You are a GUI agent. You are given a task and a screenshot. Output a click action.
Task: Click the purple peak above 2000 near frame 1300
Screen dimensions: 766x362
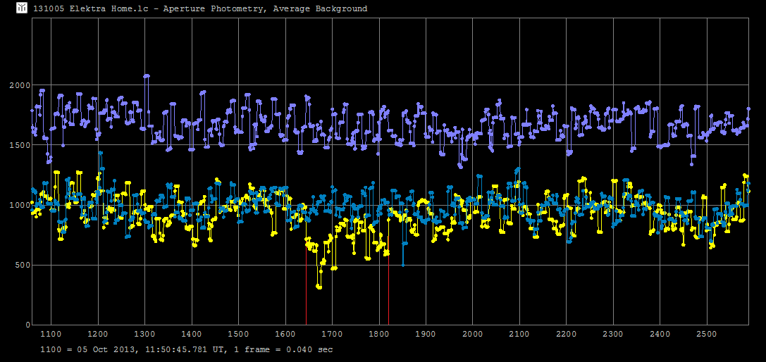pos(146,76)
